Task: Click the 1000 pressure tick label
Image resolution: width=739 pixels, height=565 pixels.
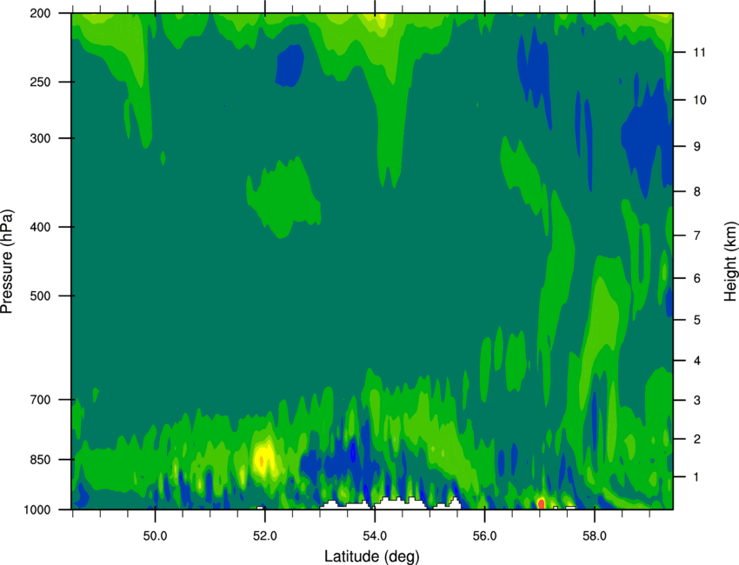Action: click(37, 510)
